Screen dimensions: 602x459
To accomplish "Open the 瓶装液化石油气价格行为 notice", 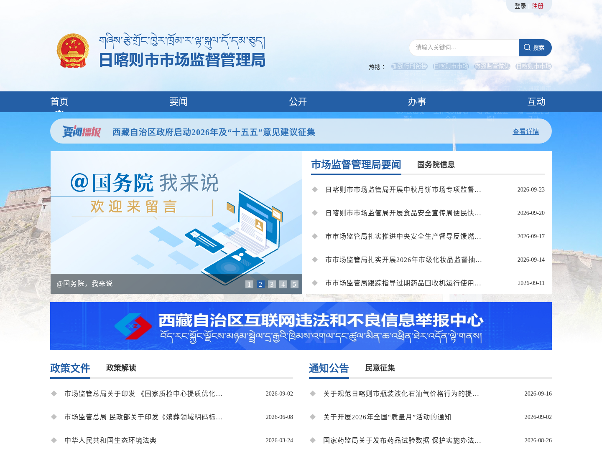I will (x=401, y=393).
